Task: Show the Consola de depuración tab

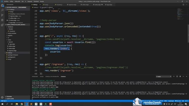Action: point(52,77)
